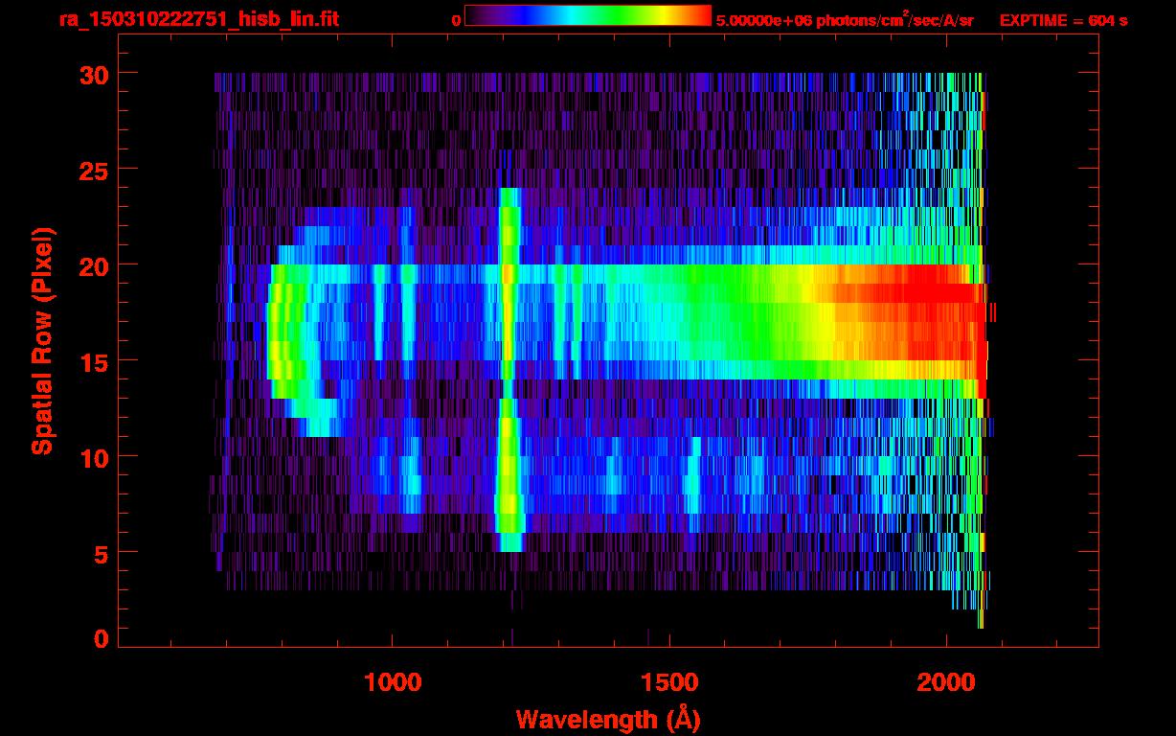1176x736 pixels.
Task: Select the 1500 tick label on the Wavelength axis
Action: (x=669, y=681)
